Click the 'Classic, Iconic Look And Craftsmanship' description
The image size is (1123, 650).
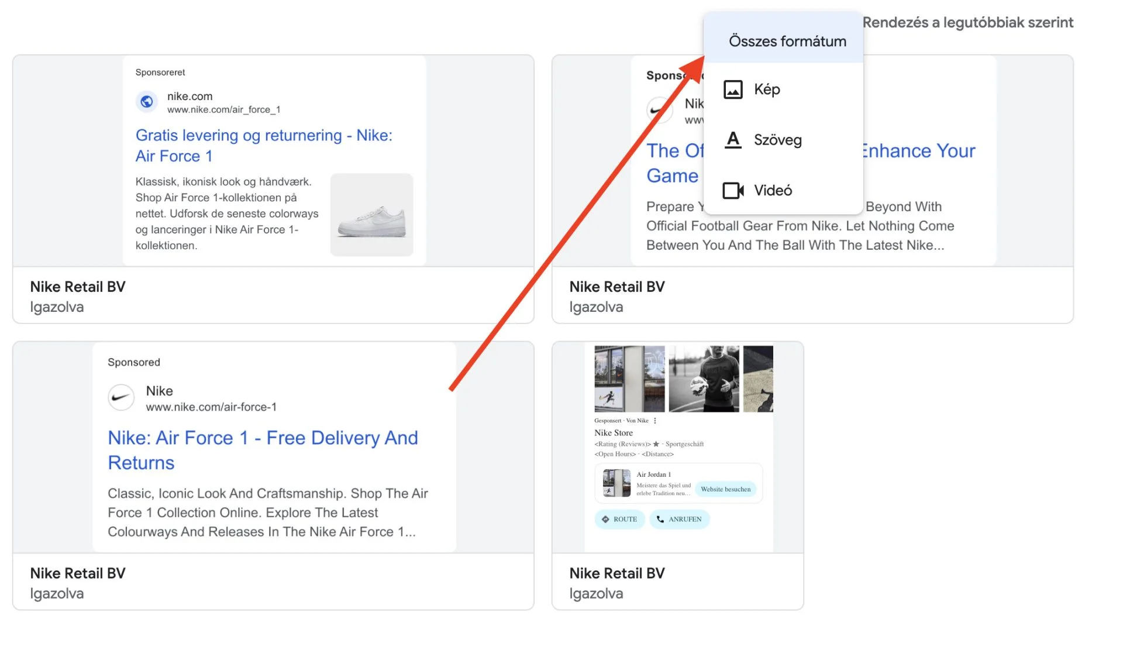click(x=268, y=513)
